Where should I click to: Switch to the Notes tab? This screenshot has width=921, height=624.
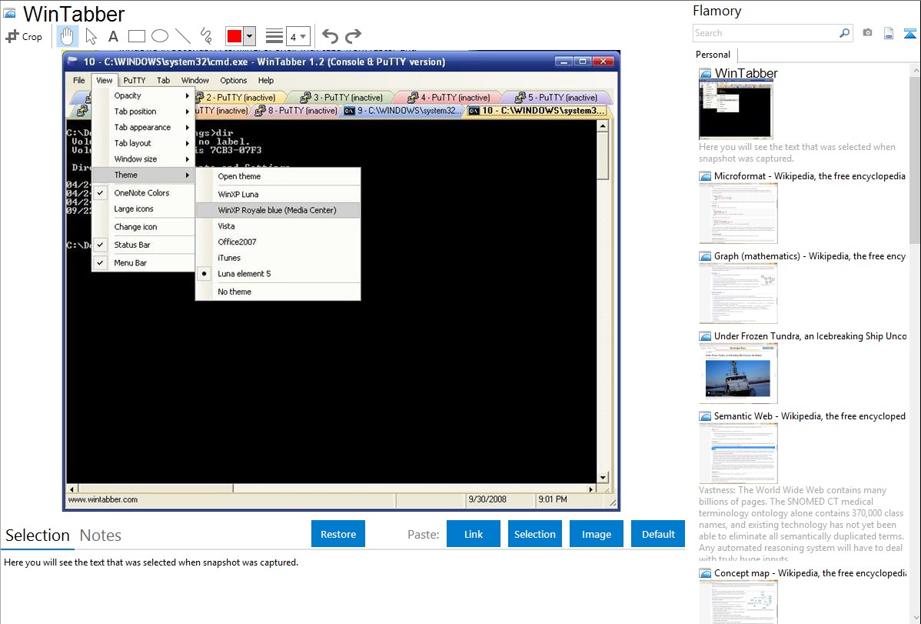coord(101,536)
